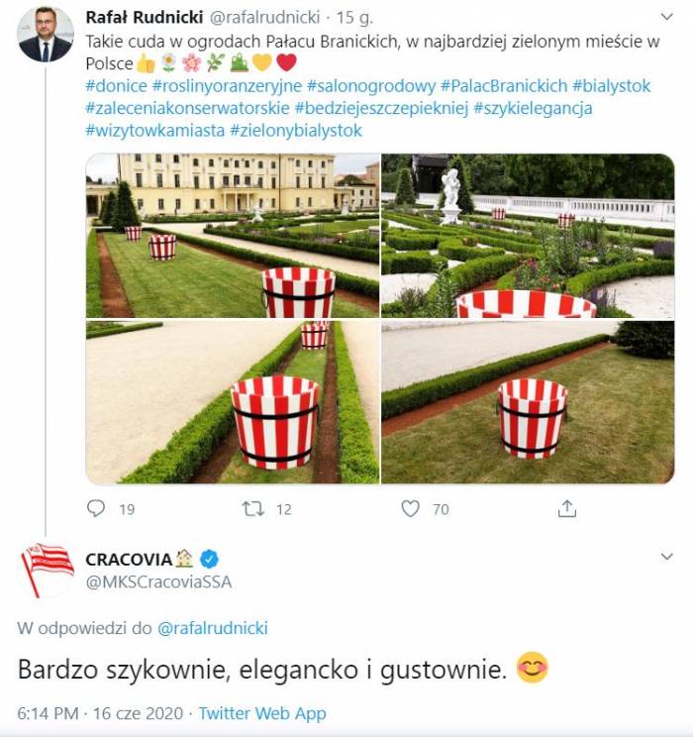Open the share tweet icon
This screenshot has height=737, width=693.
pyautogui.click(x=567, y=508)
